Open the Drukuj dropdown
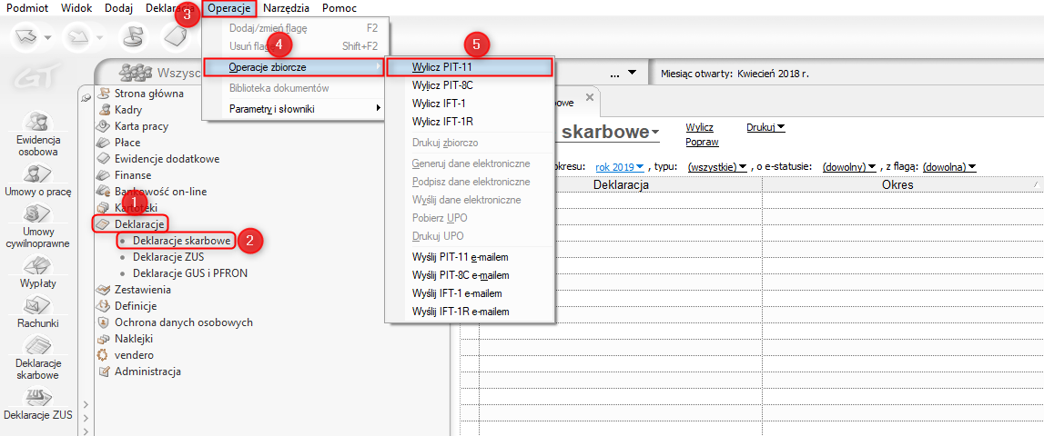Image resolution: width=1044 pixels, height=436 pixels. [x=765, y=126]
